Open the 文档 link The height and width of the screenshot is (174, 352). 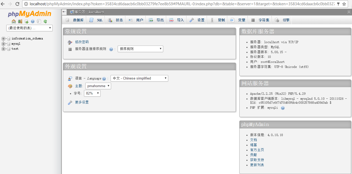[254, 140]
